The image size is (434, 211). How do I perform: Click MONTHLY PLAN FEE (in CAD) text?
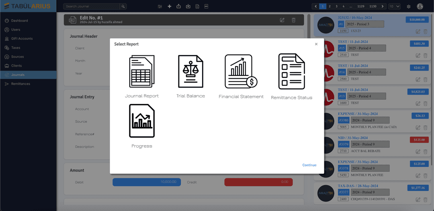pyautogui.click(x=374, y=127)
